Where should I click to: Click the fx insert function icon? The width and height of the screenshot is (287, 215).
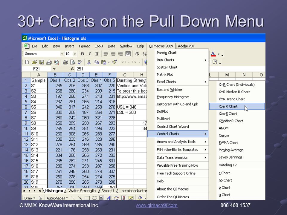click(72, 69)
